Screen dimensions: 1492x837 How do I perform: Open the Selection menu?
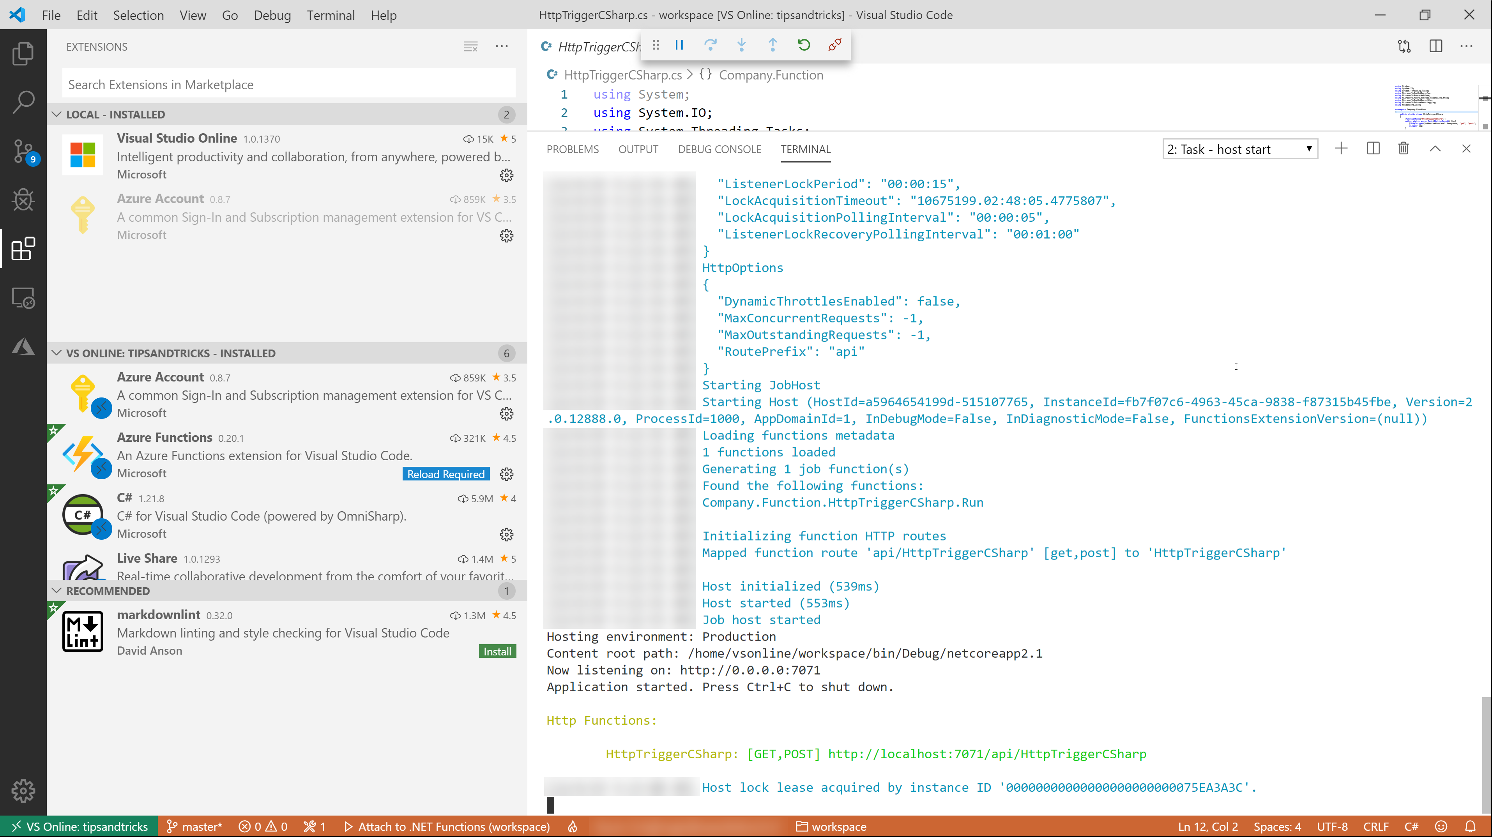[x=138, y=15]
